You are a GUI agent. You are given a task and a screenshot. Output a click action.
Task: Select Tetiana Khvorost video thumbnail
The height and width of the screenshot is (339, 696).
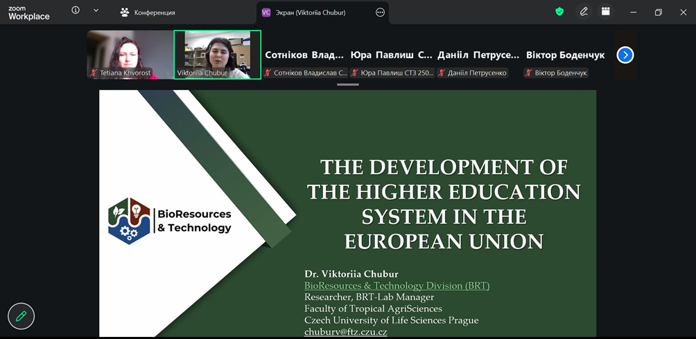129,54
